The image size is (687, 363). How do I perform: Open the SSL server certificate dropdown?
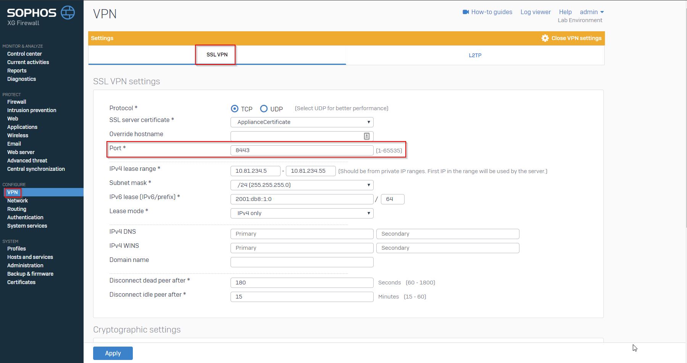coord(302,122)
